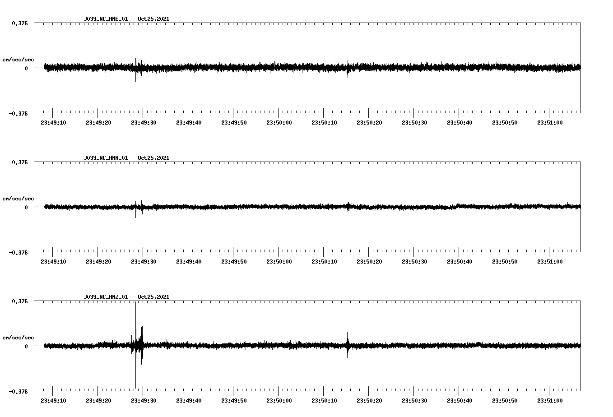The height and width of the screenshot is (417, 613).
Task: Click the 23:49:10 time label under HNE plot
Action: click(x=53, y=123)
